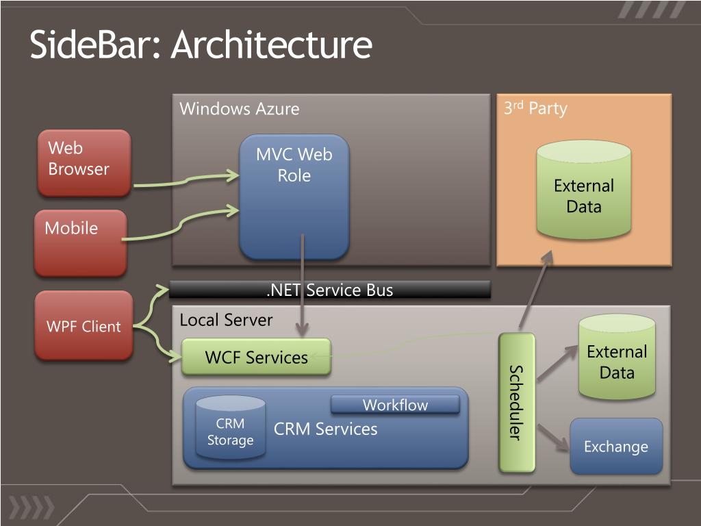701x526 pixels.
Task: Click External Data cylinder in Local Server
Action: 617,356
